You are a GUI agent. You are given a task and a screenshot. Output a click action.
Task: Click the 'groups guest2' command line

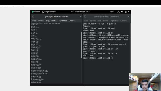coord(104,44)
